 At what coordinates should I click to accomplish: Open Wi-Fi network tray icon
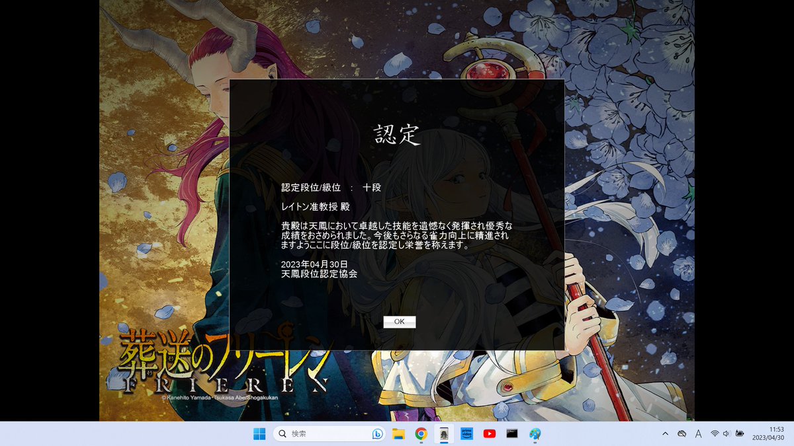click(715, 433)
